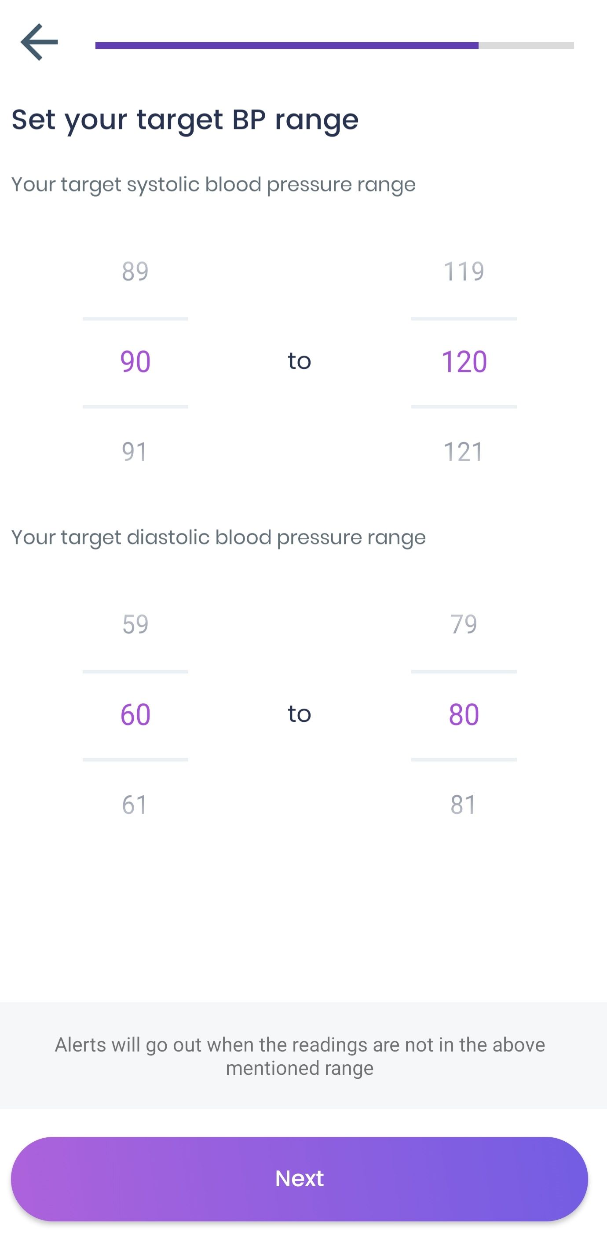The height and width of the screenshot is (1239, 607).
Task: Select 89 in systolic lower picker
Action: coord(135,271)
